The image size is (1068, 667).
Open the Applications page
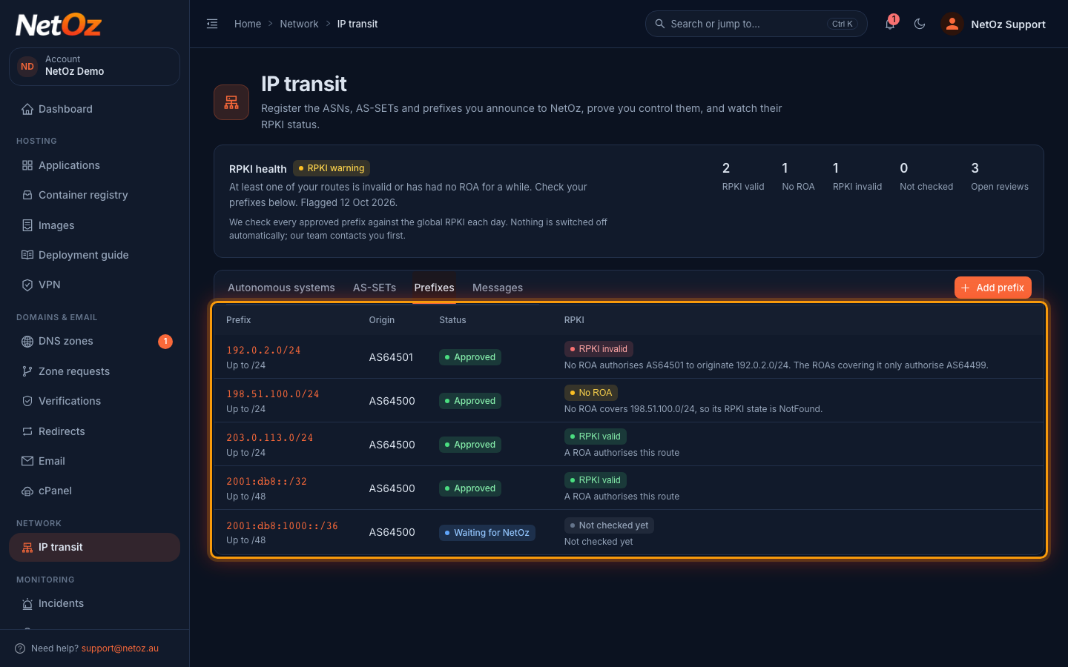94,165
